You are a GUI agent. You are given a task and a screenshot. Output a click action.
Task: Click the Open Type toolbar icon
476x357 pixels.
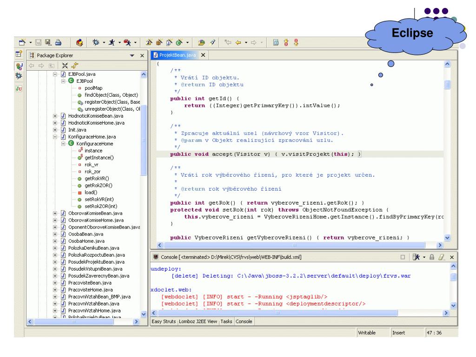click(x=201, y=42)
